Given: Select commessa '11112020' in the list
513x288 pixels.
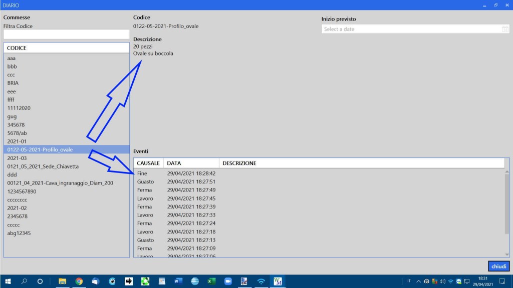Looking at the screenshot, I should [x=67, y=108].
